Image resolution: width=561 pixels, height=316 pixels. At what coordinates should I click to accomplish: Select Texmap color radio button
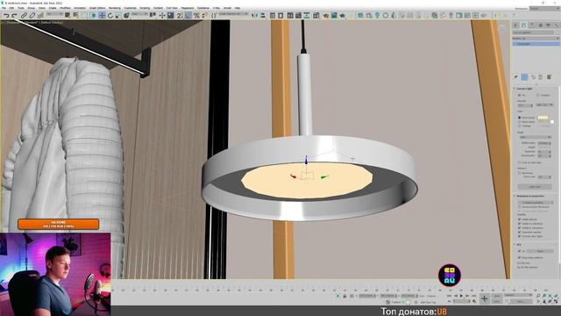(x=520, y=126)
